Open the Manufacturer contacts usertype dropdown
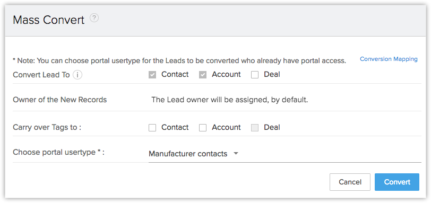 tap(285, 154)
